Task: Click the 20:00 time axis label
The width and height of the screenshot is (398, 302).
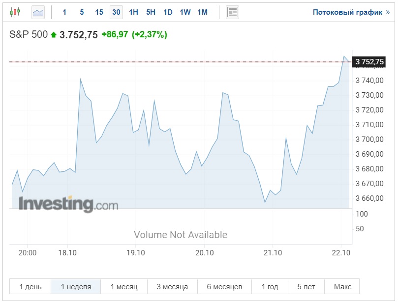Action: point(28,252)
